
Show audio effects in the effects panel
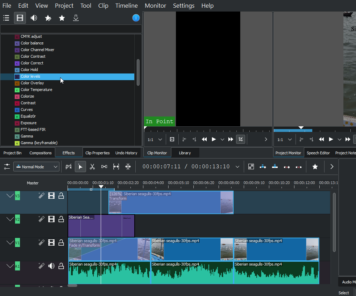(x=34, y=18)
